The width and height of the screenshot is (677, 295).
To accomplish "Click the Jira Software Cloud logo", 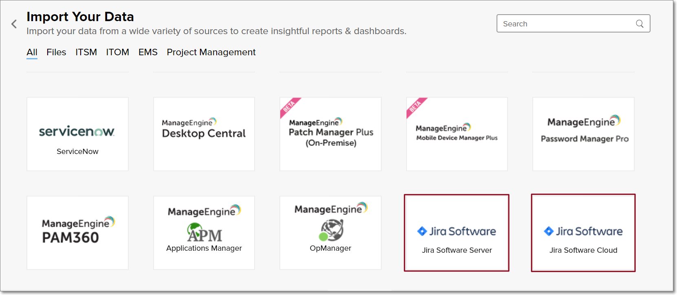I will [x=583, y=231].
